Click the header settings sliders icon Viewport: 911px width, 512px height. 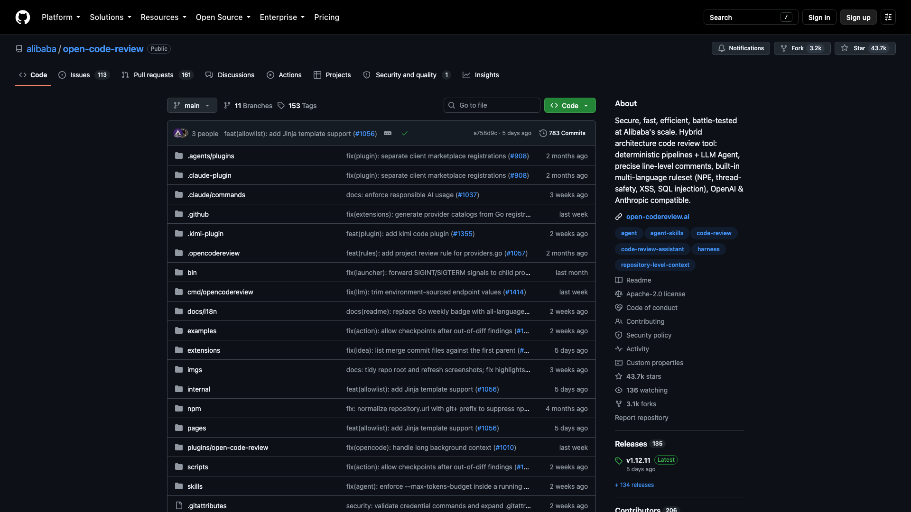[x=888, y=17]
